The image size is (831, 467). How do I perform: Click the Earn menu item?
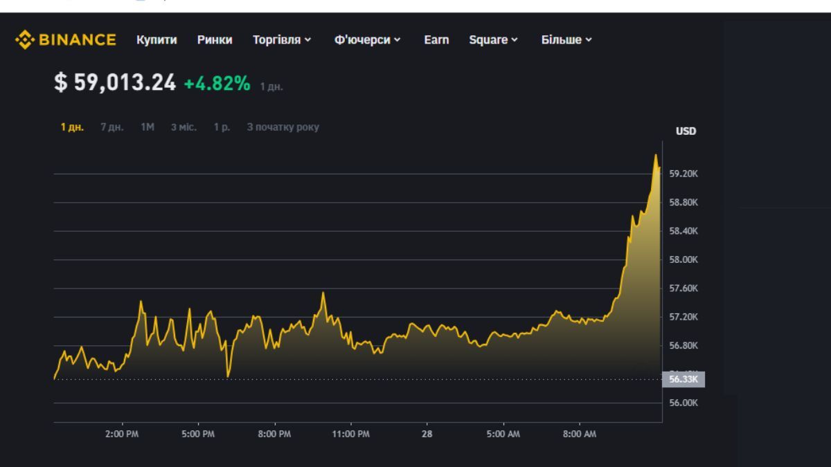pos(436,40)
